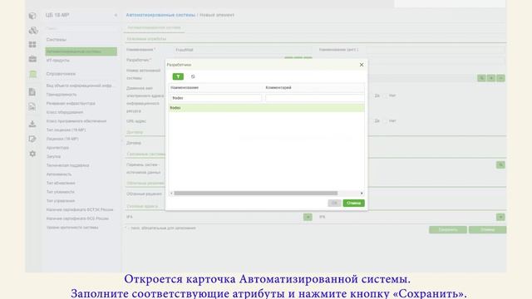Open Архитектура in sidebar
Viewport: 532px width, 299px height.
(x=57, y=148)
